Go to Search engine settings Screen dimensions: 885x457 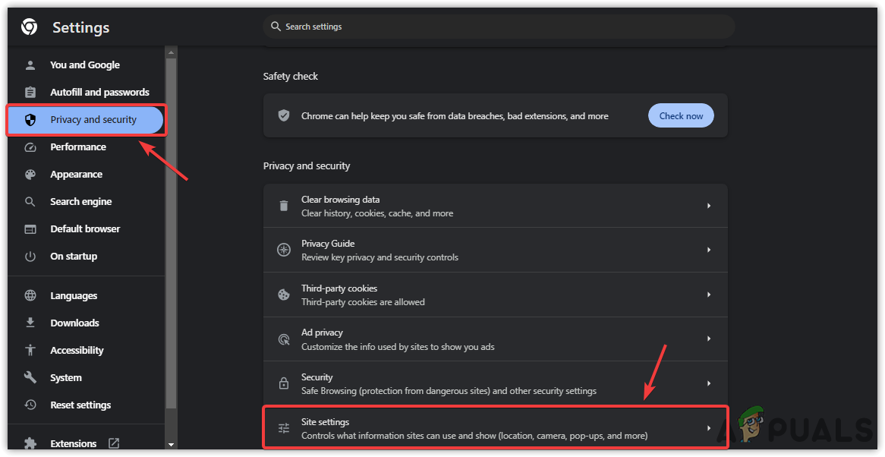[x=80, y=202]
